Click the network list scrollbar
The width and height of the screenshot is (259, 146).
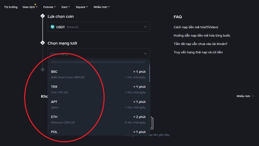click(149, 73)
